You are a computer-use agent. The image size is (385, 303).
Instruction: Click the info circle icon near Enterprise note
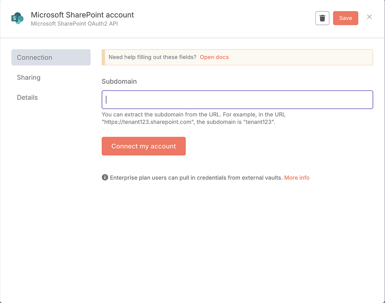tap(105, 177)
